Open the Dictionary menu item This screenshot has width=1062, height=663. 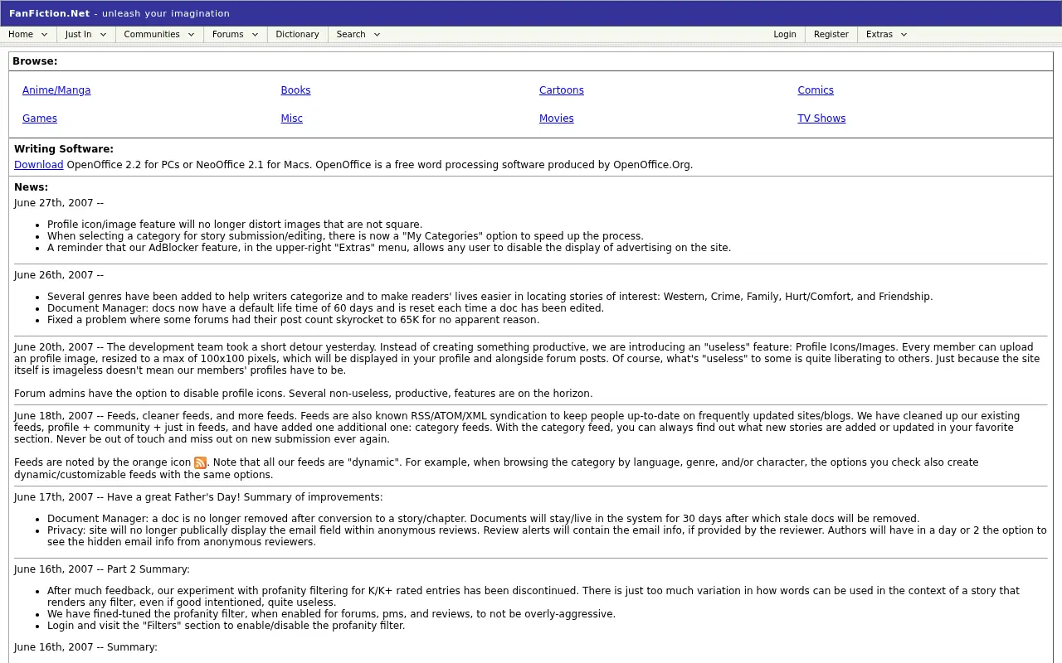point(297,34)
